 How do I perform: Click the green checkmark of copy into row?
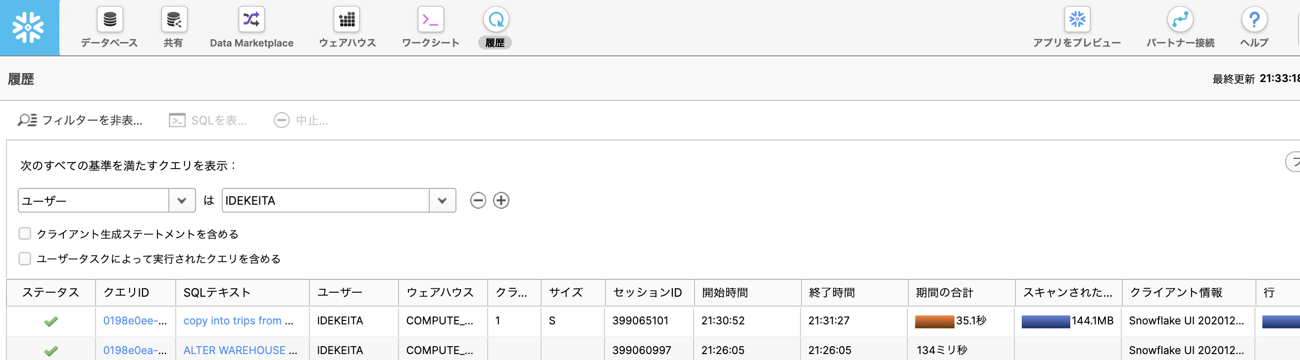[x=51, y=321]
